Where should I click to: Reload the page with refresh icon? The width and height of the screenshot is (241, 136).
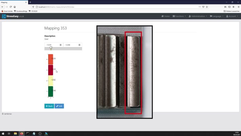coord(11,7)
